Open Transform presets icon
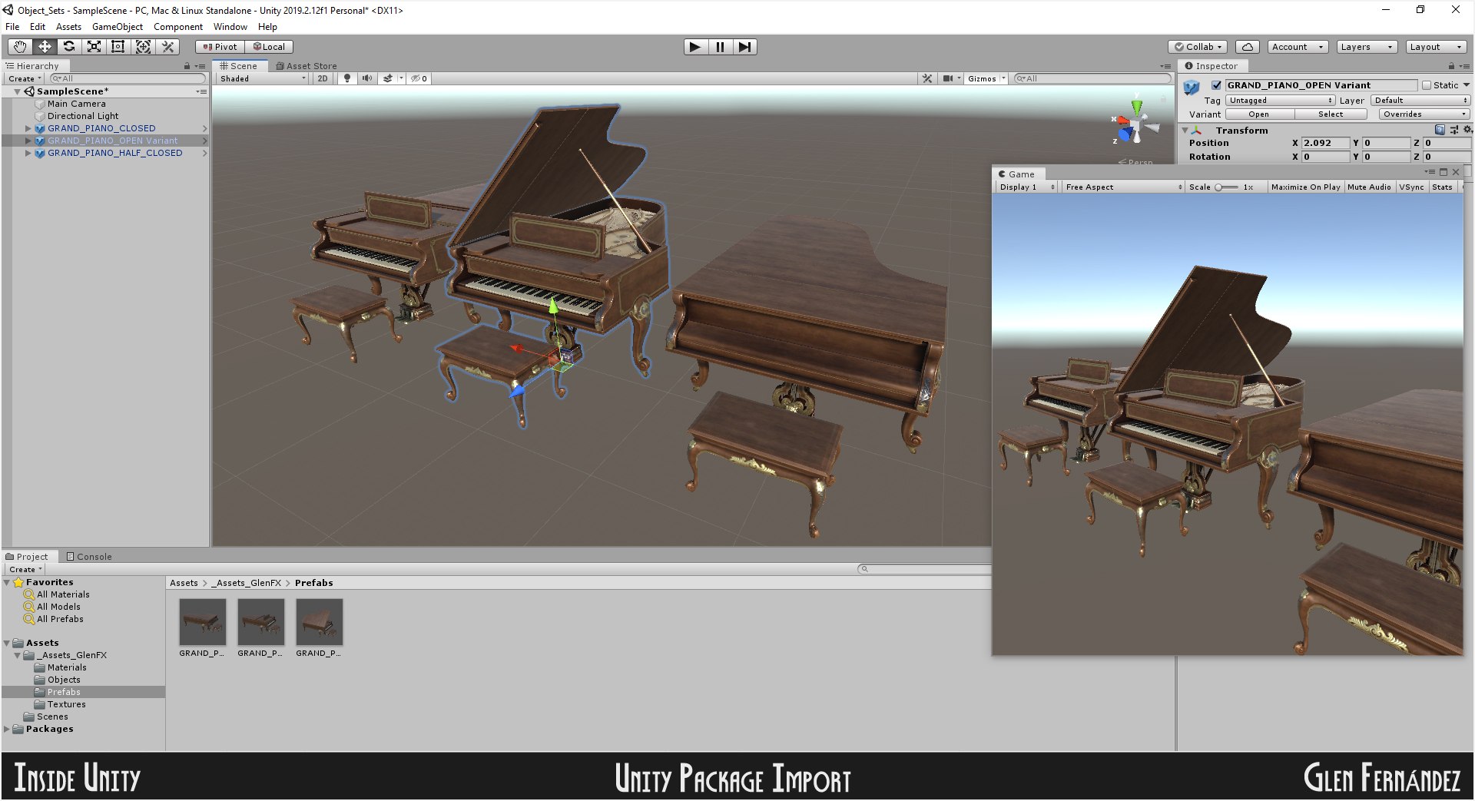Viewport: 1475px width, 801px height. pyautogui.click(x=1454, y=130)
